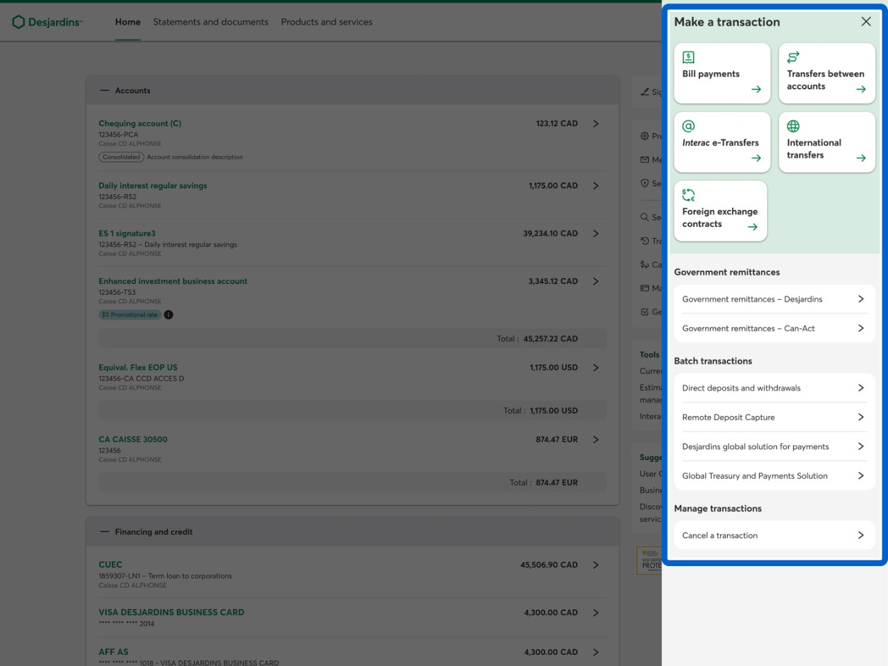Collapse the Accounts section
Screen dimensions: 888x666
point(105,91)
